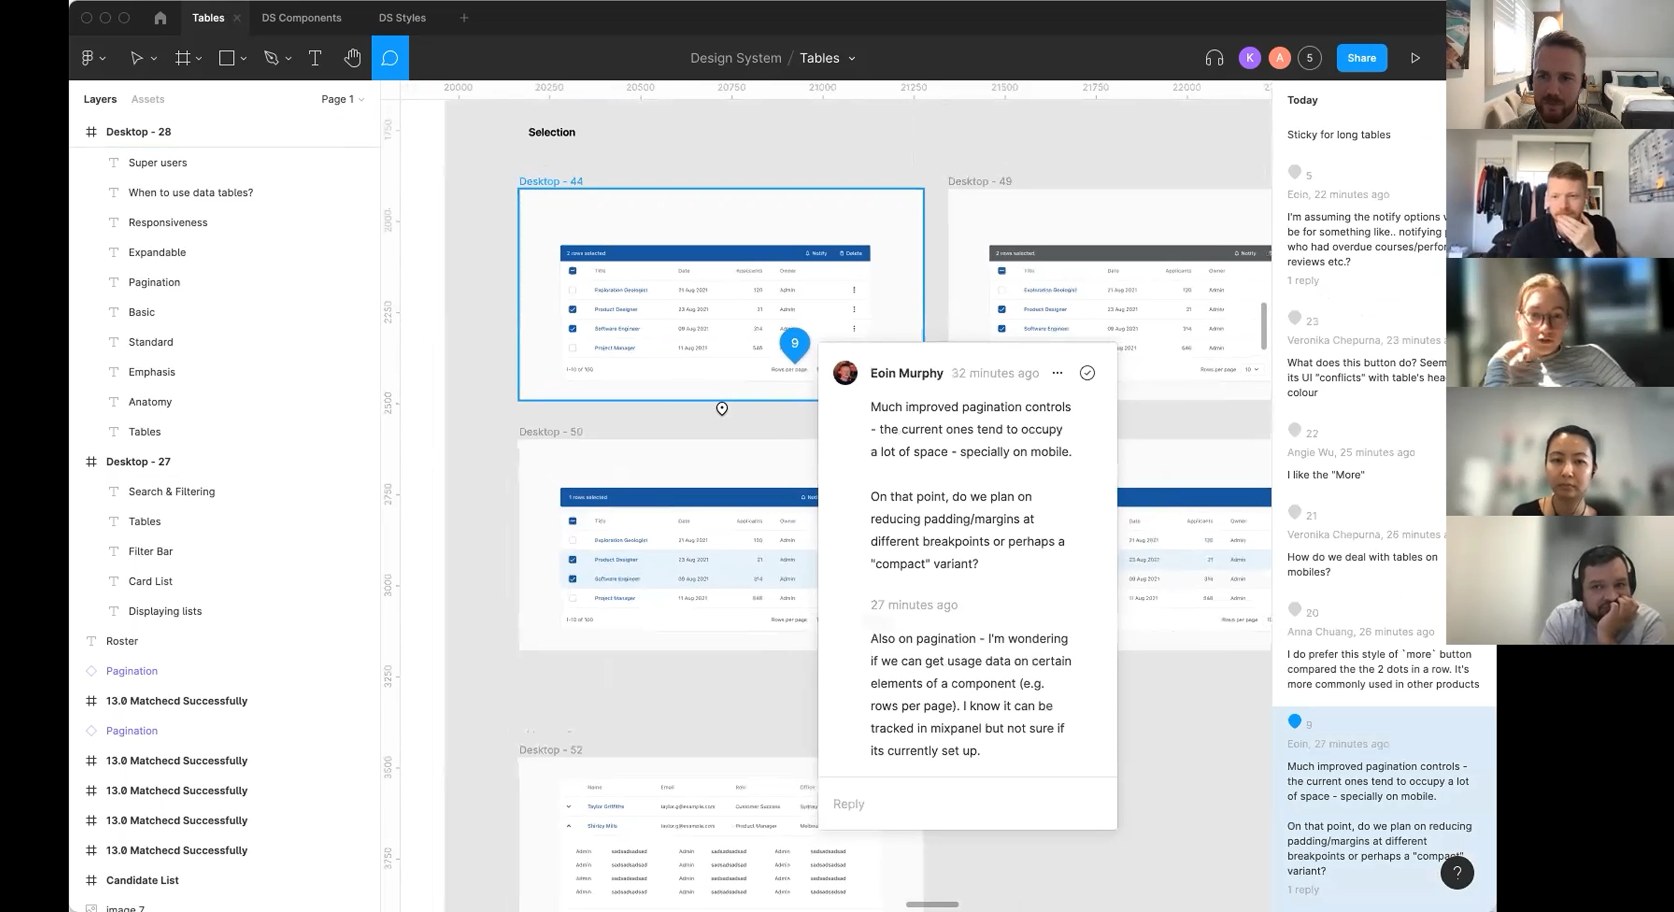Image resolution: width=1674 pixels, height=912 pixels.
Task: Start presentation with play icon
Action: pos(1415,58)
